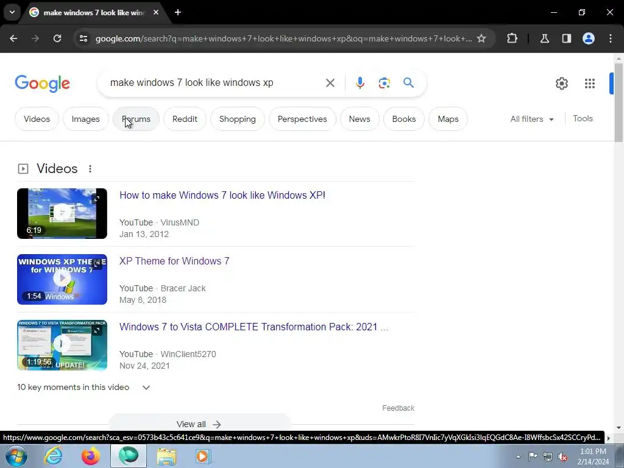The width and height of the screenshot is (624, 468).
Task: Open the Extensions puzzle icon
Action: [512, 38]
